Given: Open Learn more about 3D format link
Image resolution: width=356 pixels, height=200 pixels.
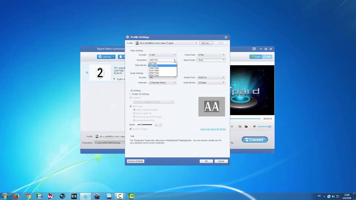Looking at the screenshot, I should click(x=213, y=129).
